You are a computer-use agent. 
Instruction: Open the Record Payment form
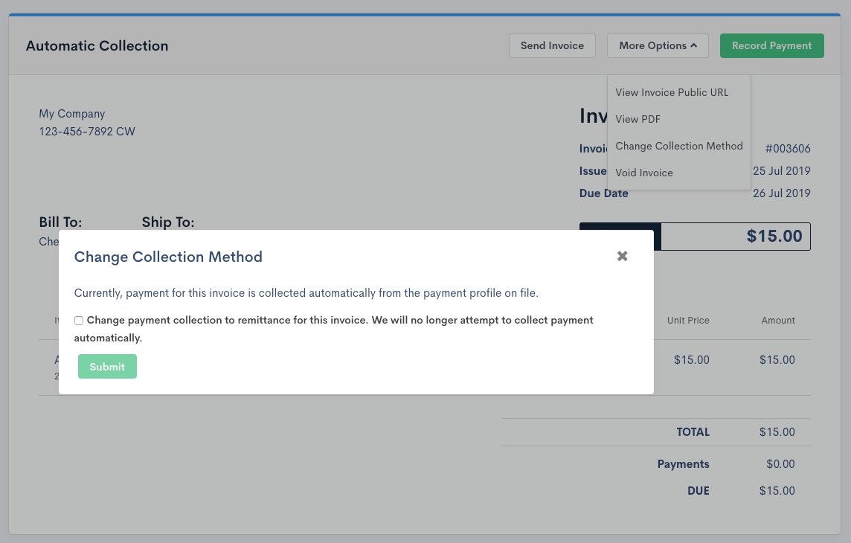click(771, 45)
